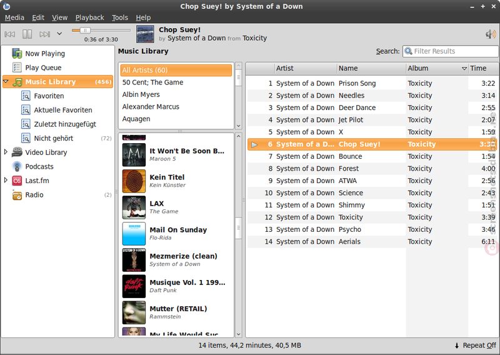Screen dimensions: 500x355
Task: Select Mezmerize (clean) album cover
Action: [x=134, y=260]
